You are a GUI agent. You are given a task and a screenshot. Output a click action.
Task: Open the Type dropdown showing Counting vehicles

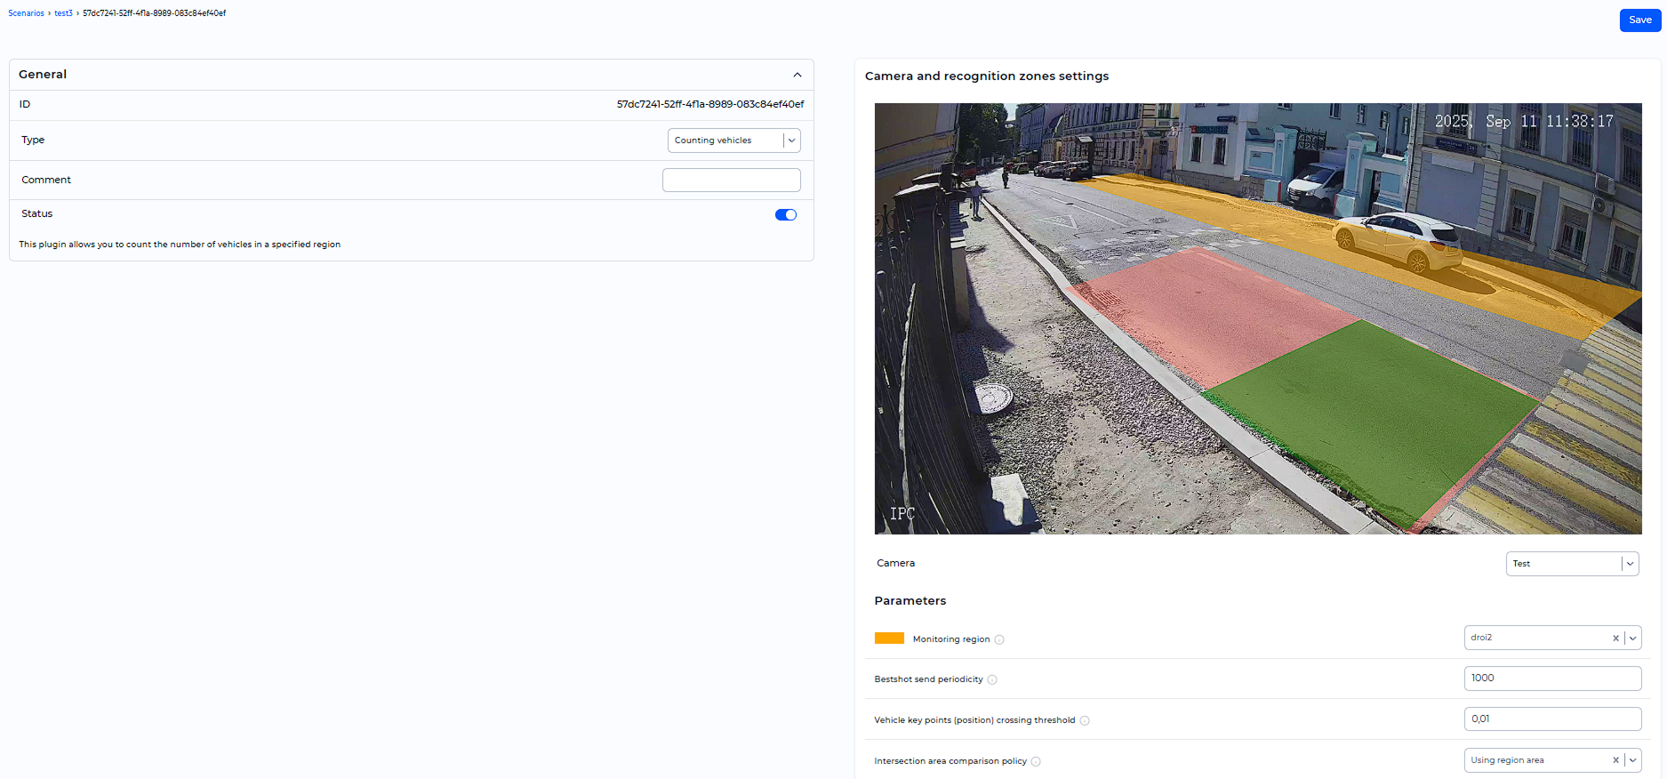(x=733, y=141)
